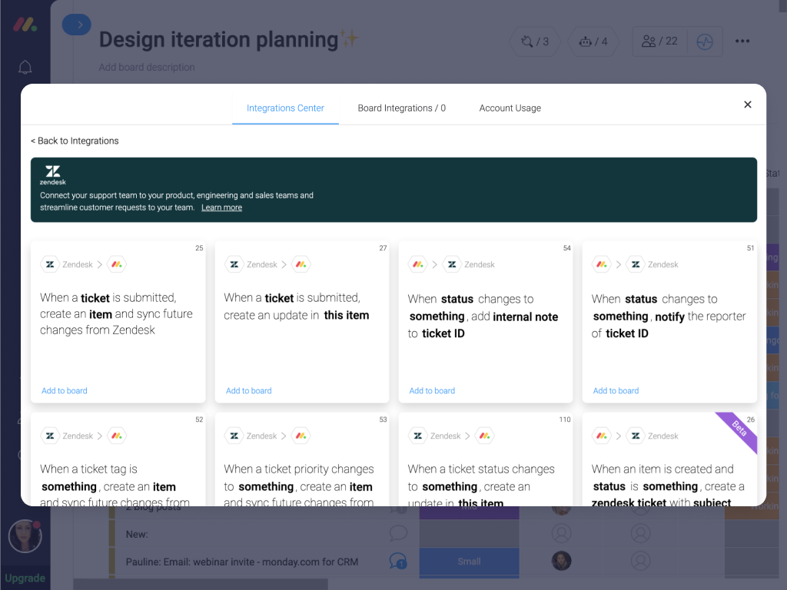787x590 pixels.
Task: Open the comment bubble on the Pauline email row
Action: pyautogui.click(x=397, y=562)
